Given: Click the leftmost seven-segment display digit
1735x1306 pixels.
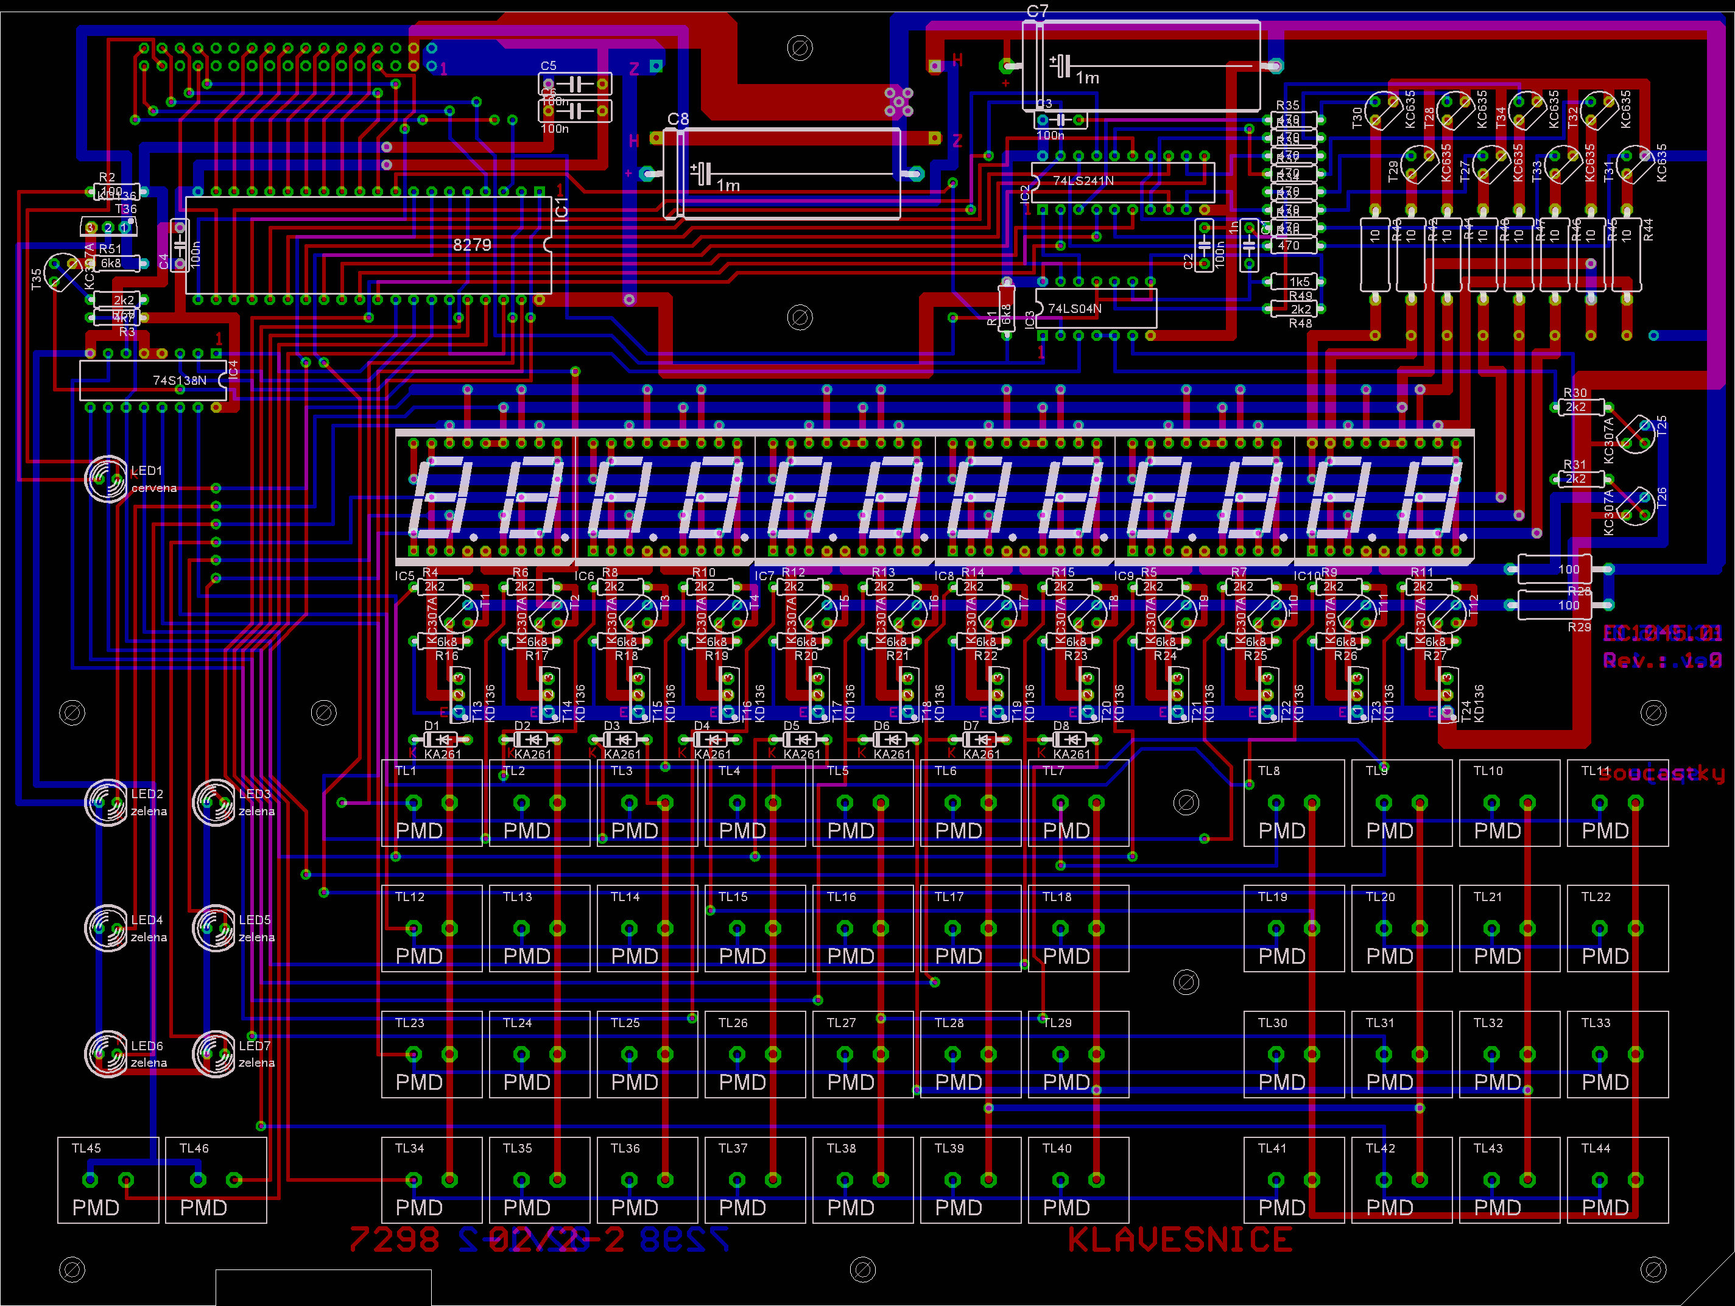Looking at the screenshot, I should tap(441, 499).
